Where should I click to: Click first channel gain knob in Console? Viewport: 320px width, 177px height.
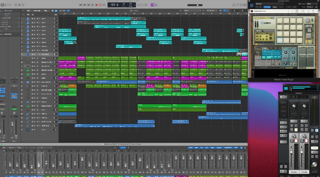coord(294,106)
